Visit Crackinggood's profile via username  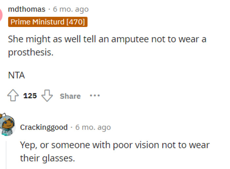point(44,127)
